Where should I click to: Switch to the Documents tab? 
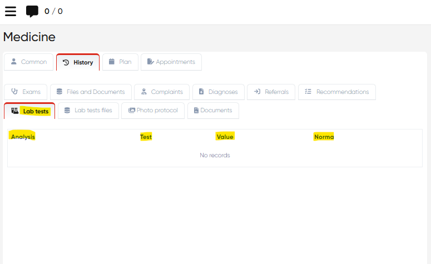click(213, 110)
